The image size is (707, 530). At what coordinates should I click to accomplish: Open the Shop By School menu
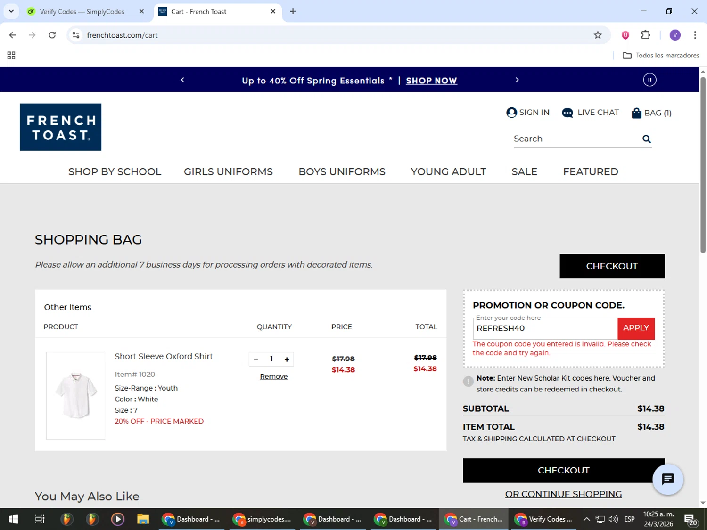(x=115, y=172)
